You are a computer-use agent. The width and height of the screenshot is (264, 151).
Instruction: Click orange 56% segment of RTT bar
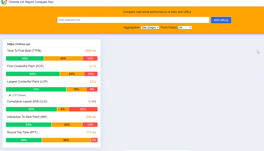click(x=66, y=140)
